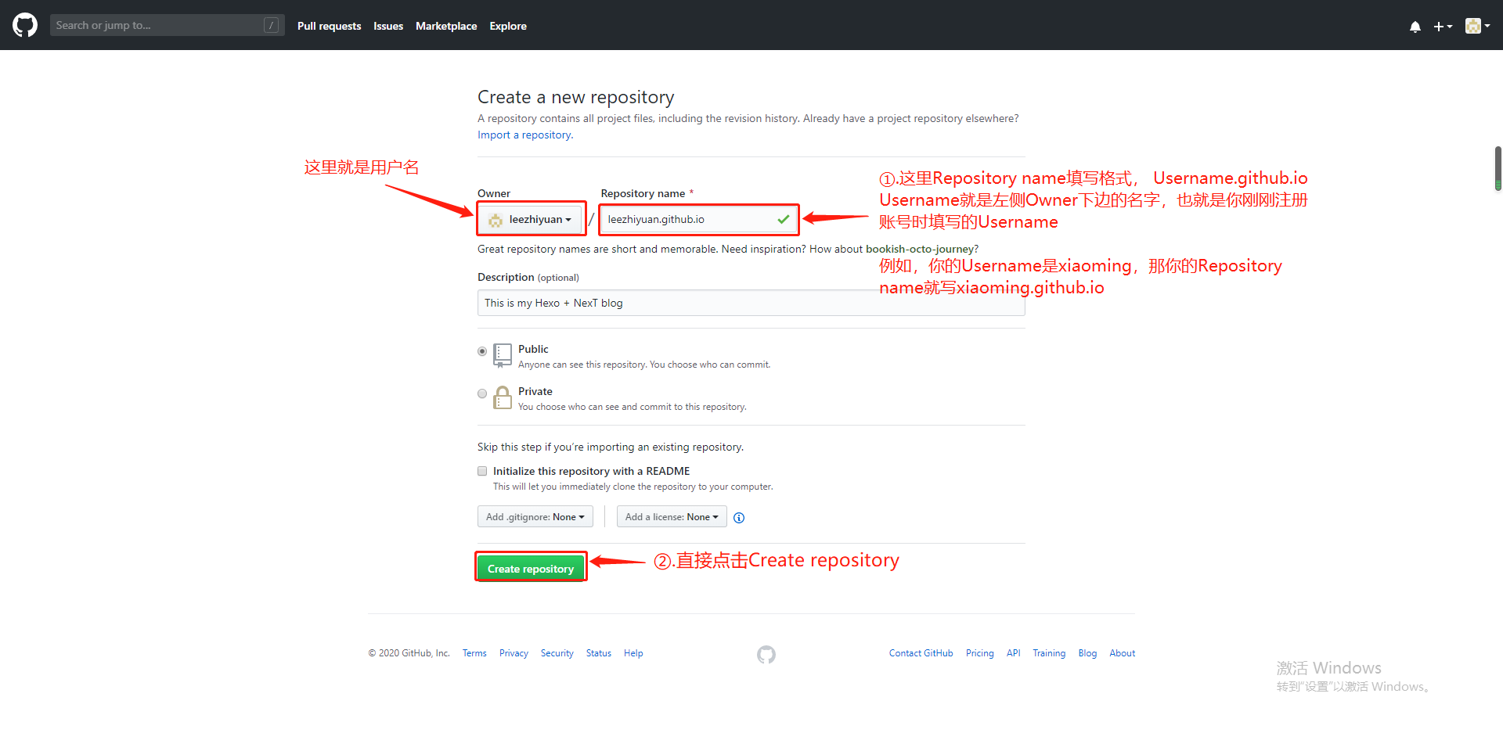Go to Pull requests in the header
Viewport: 1503px width, 733px height.
point(329,26)
